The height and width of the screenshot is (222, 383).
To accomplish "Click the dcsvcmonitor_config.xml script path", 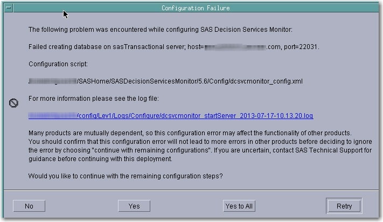I will (x=165, y=81).
